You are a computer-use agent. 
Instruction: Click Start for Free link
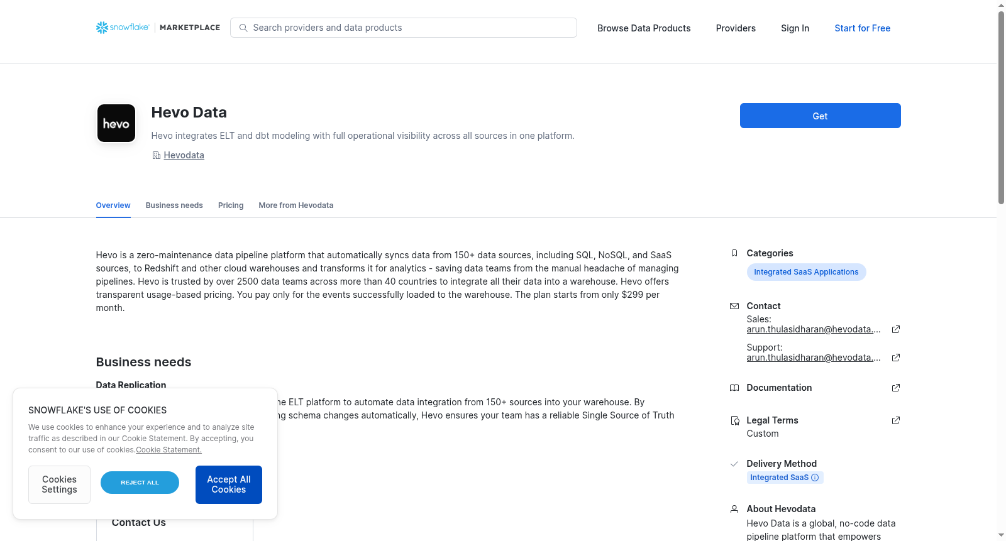coord(863,28)
